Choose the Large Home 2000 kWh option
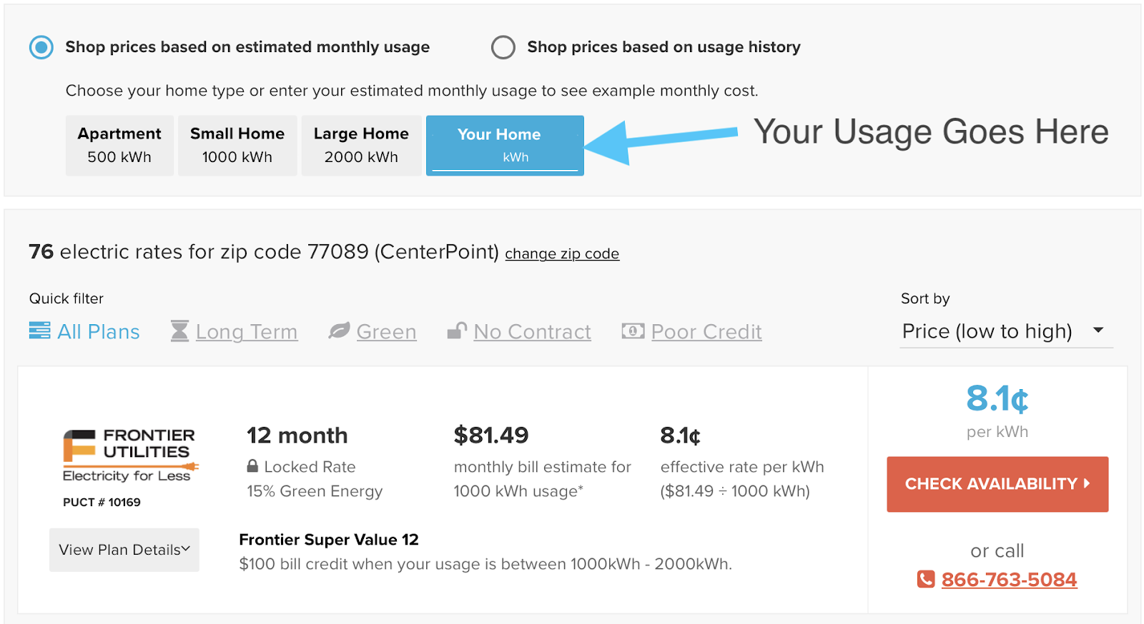1144x624 pixels. [361, 146]
